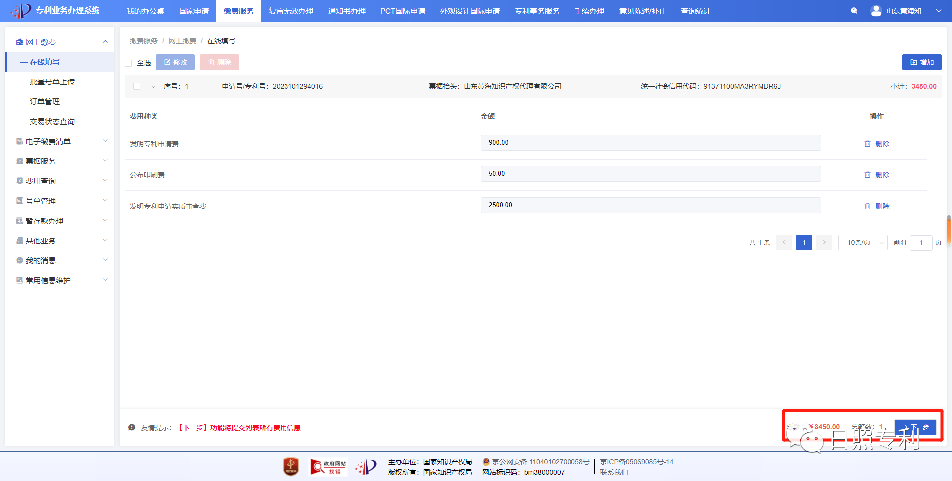The image size is (952, 481).
Task: Click the 政府网站找错 icon in footer
Action: (328, 467)
